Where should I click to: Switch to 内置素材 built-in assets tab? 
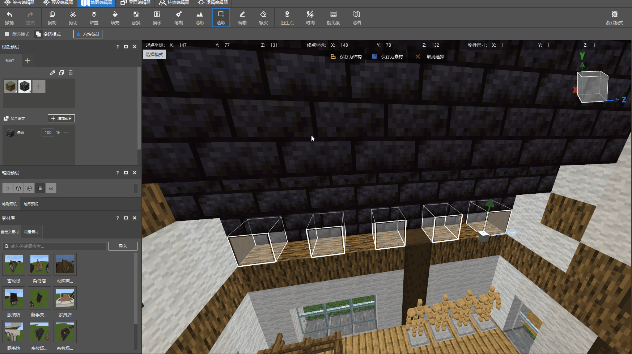(x=31, y=232)
